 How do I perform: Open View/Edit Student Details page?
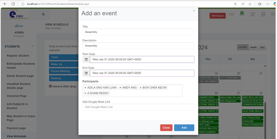point(19,86)
